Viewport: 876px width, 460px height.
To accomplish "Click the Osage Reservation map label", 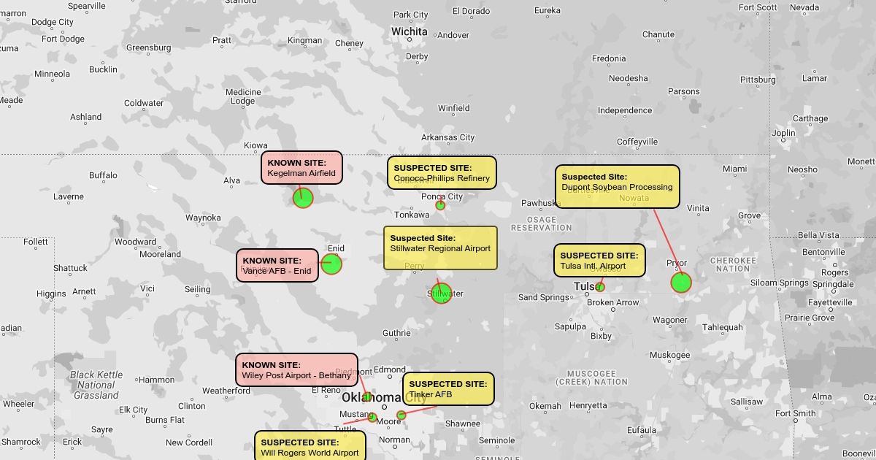I will point(542,223).
